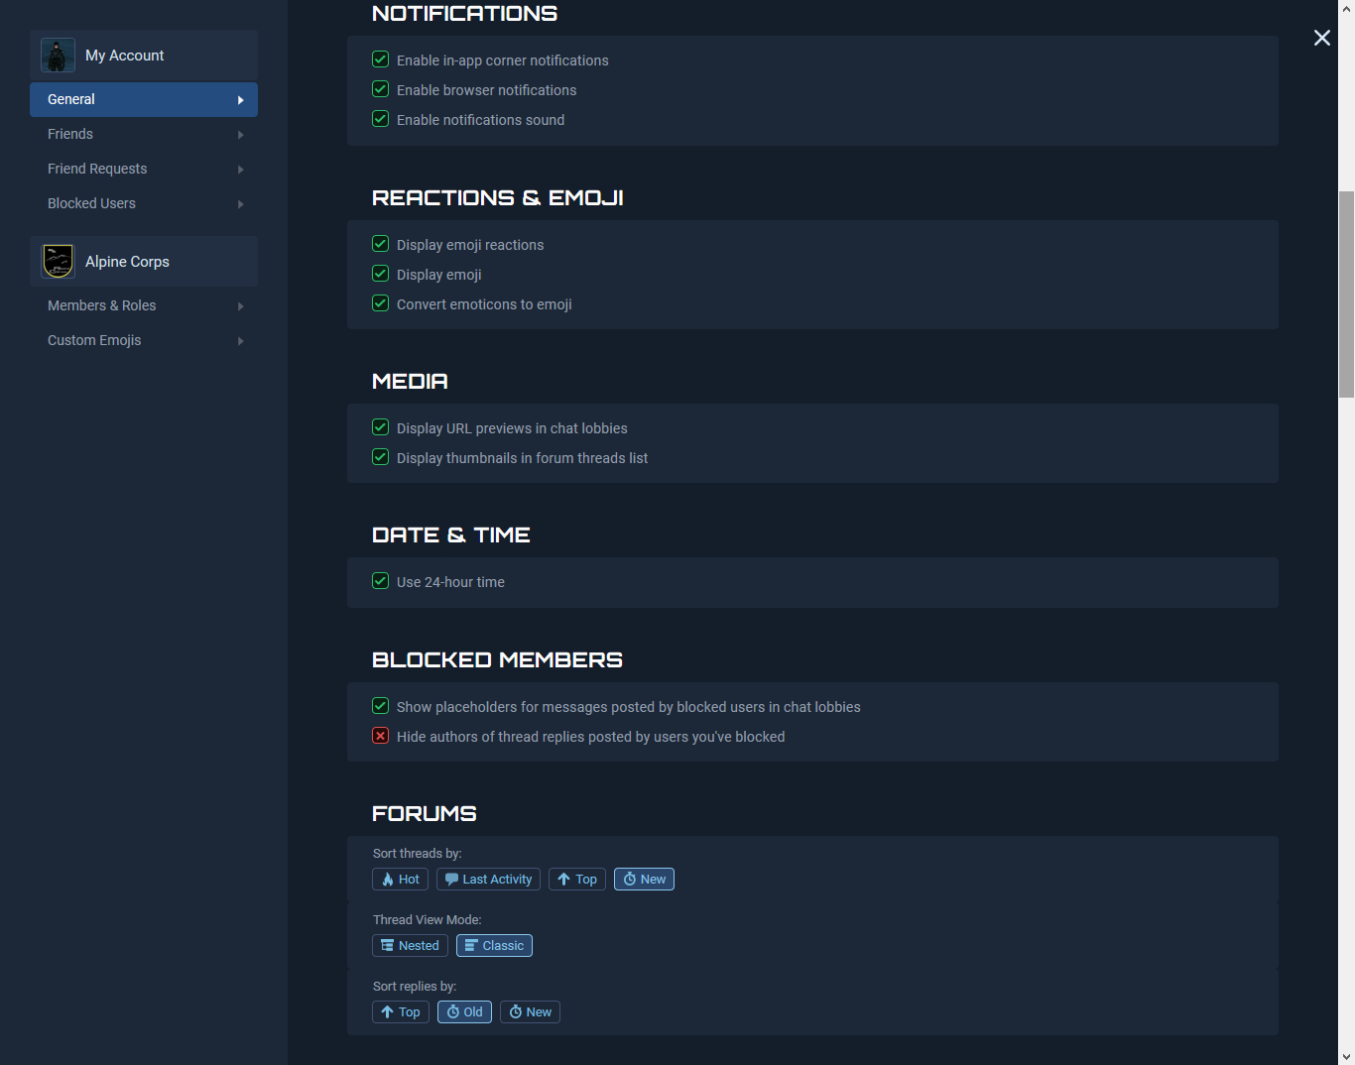Sort replies by New

point(530,1012)
